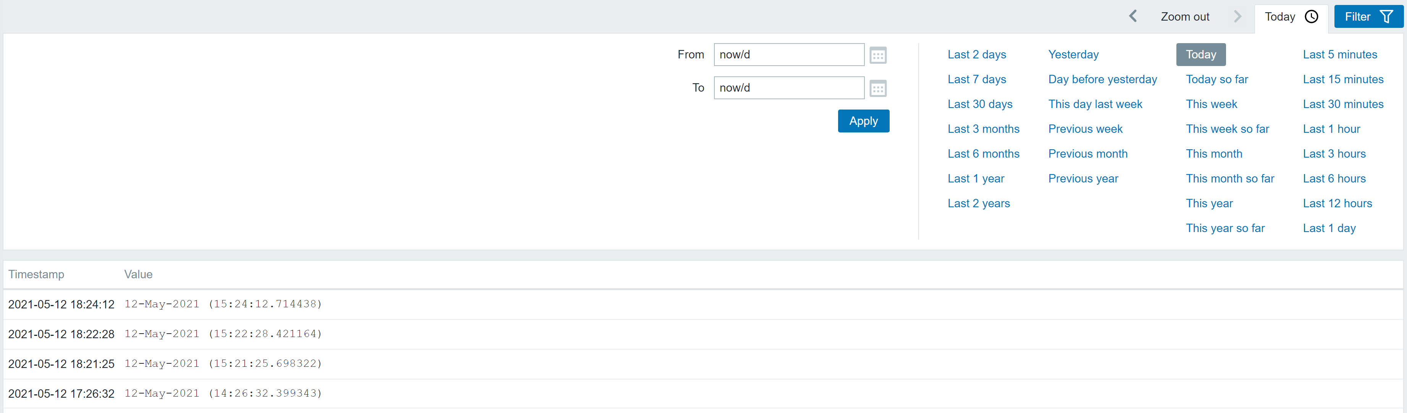Pick Last 5 minutes range
The width and height of the screenshot is (1407, 413).
[1339, 55]
